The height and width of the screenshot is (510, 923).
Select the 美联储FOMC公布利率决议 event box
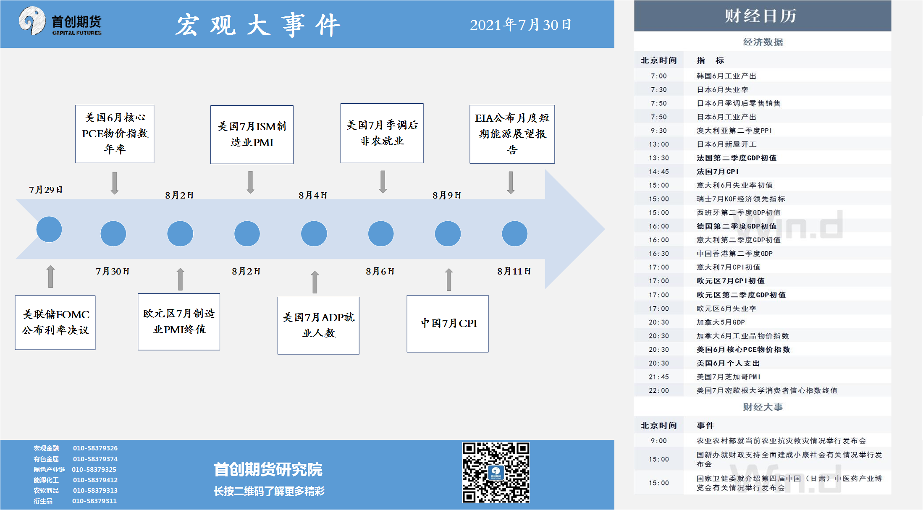pos(55,322)
